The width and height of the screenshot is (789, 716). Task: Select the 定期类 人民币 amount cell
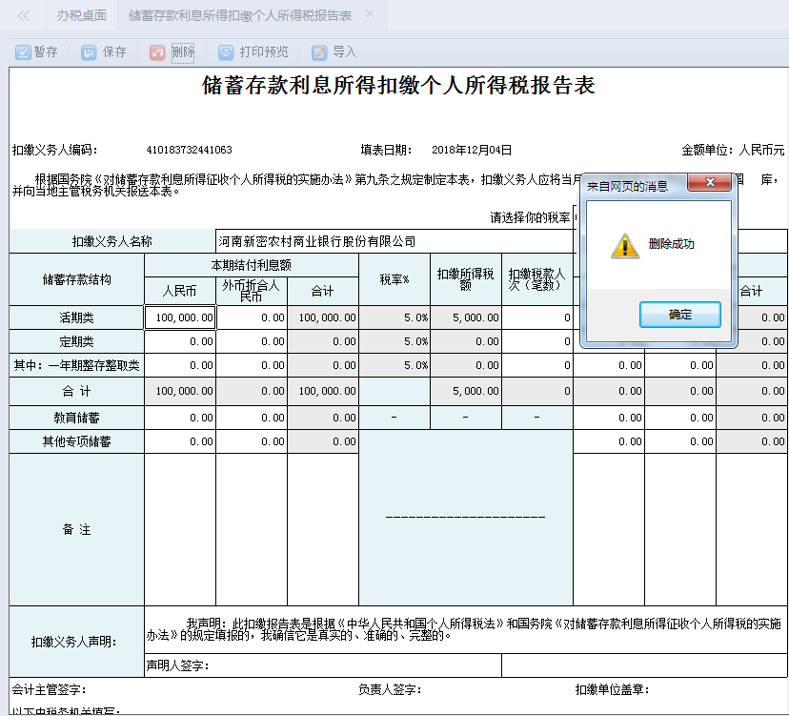tap(177, 340)
